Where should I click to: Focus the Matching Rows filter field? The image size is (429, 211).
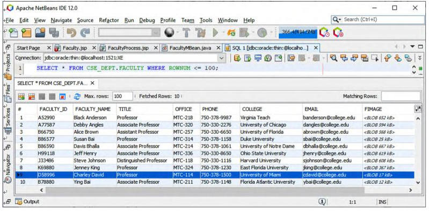(401, 96)
